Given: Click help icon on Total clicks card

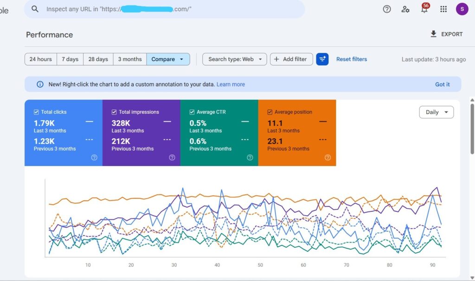Looking at the screenshot, I should (x=94, y=158).
